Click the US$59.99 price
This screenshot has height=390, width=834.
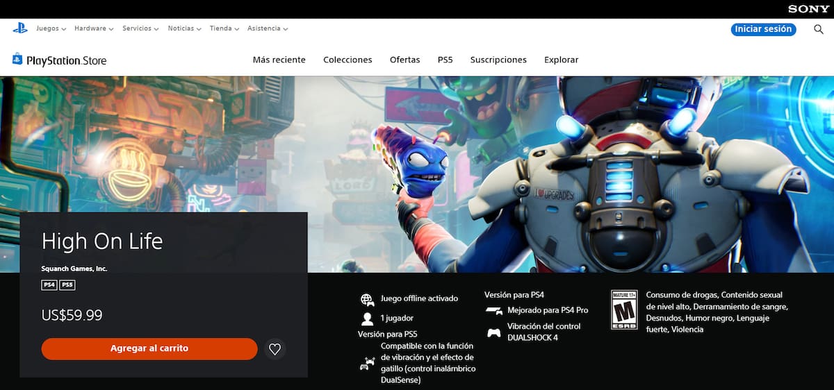[x=72, y=315]
